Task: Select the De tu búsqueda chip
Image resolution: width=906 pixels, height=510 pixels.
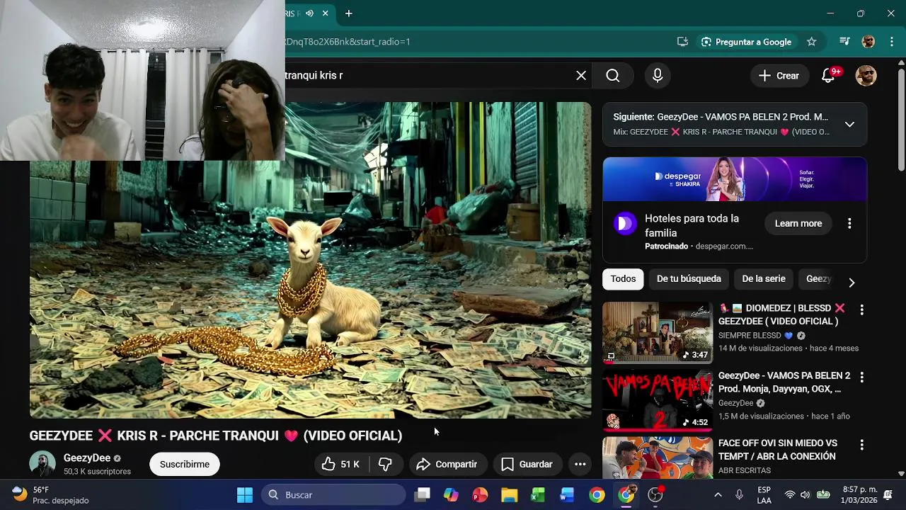Action: point(689,279)
